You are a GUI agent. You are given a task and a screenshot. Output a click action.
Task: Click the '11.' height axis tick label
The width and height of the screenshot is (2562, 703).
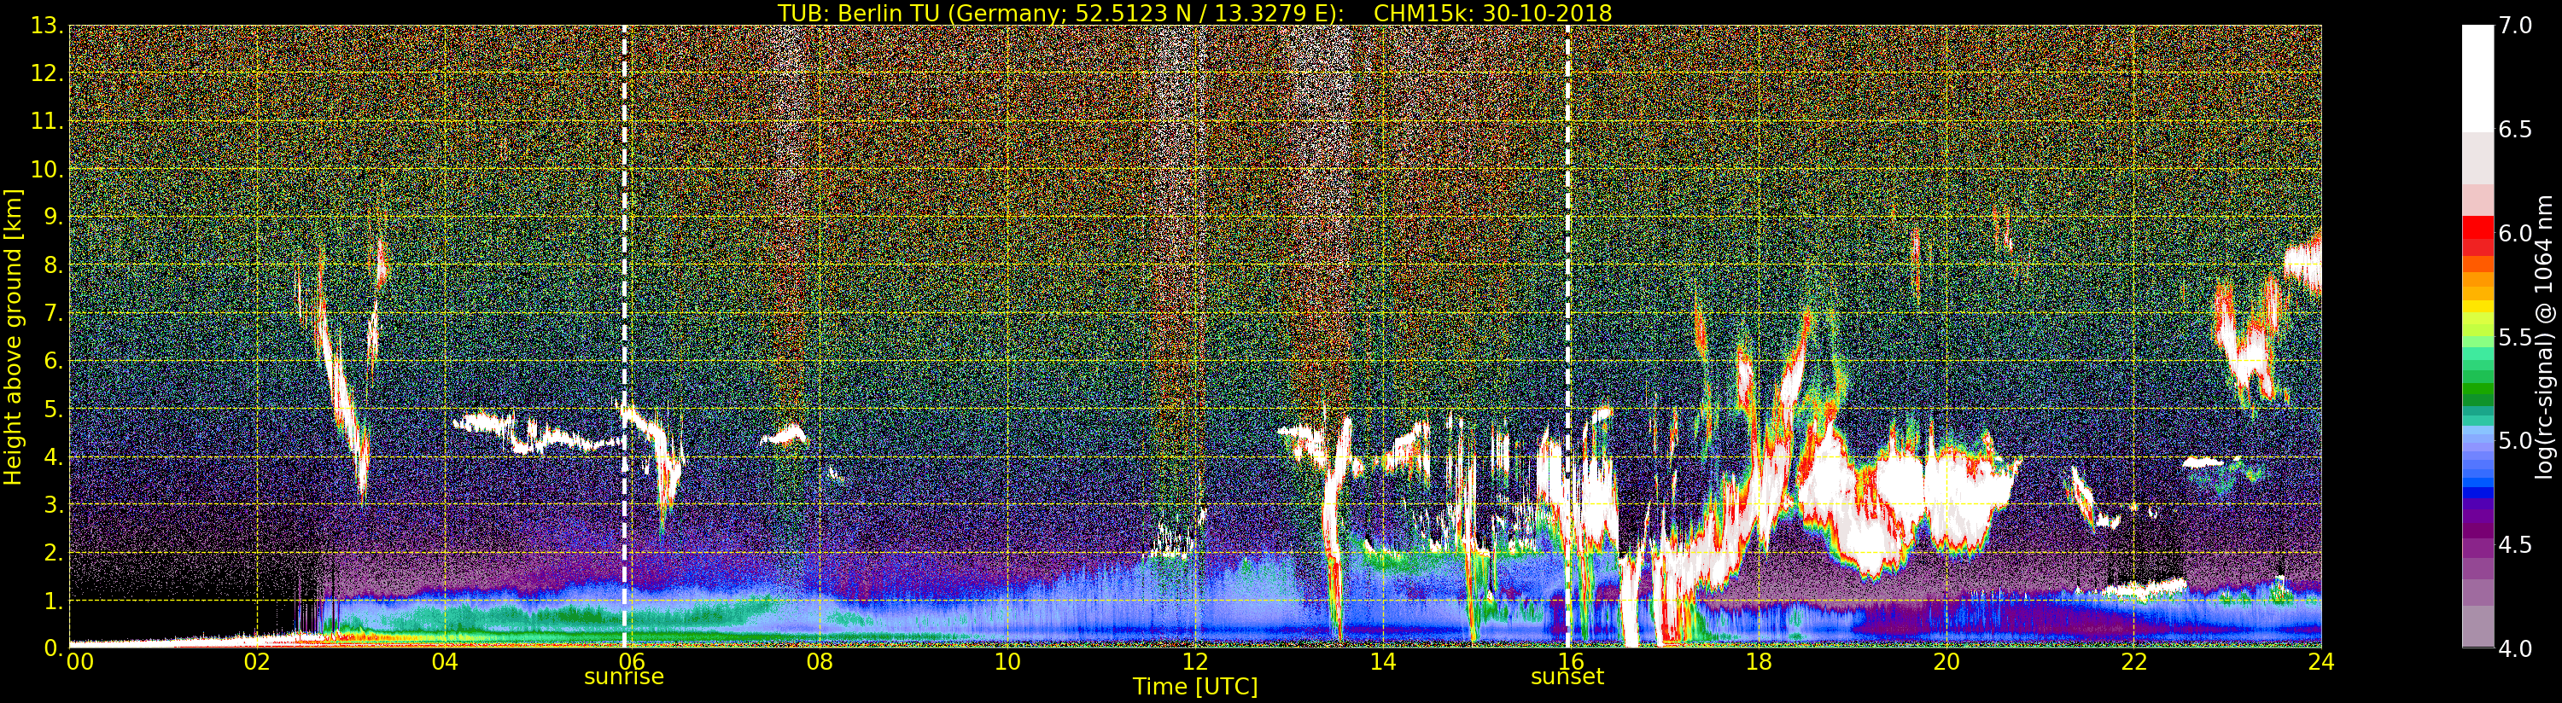tap(46, 121)
